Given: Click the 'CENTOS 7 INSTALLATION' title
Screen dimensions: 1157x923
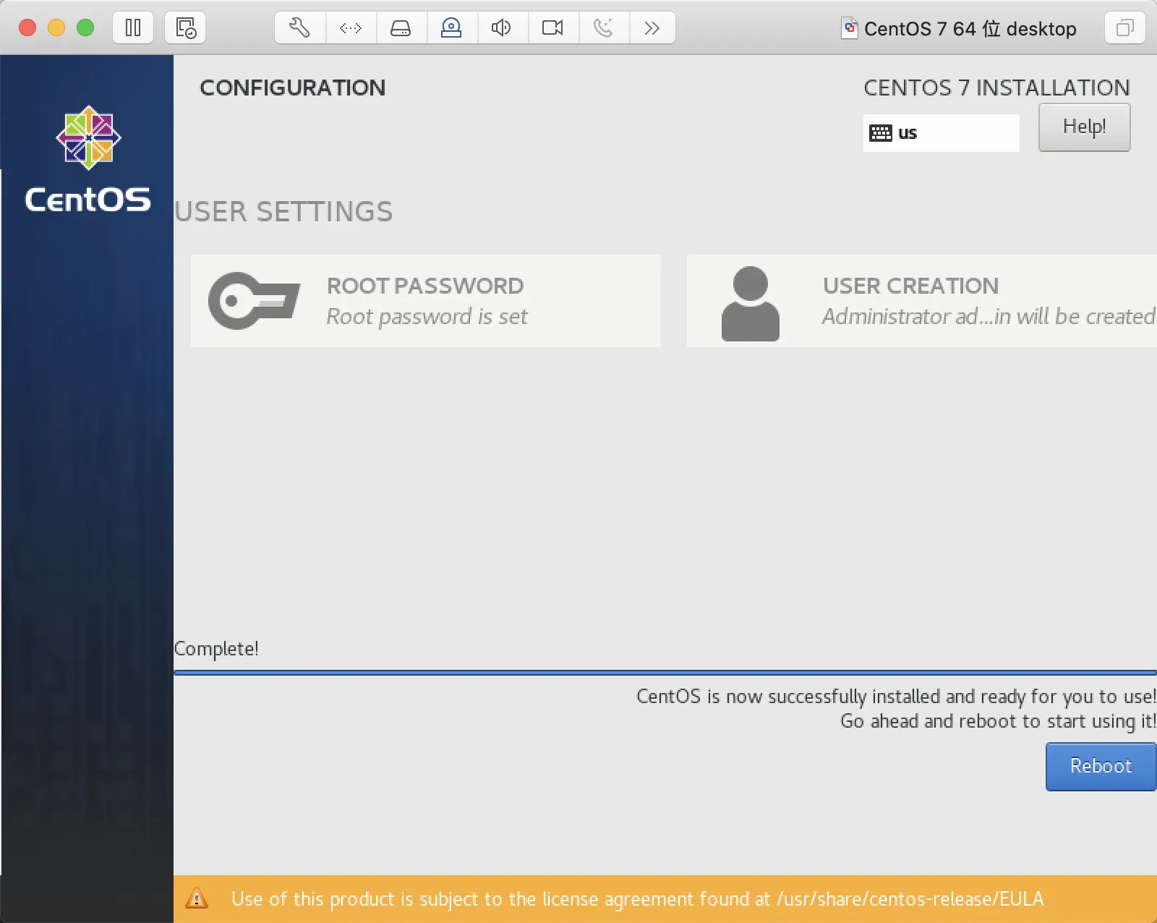Looking at the screenshot, I should (996, 88).
